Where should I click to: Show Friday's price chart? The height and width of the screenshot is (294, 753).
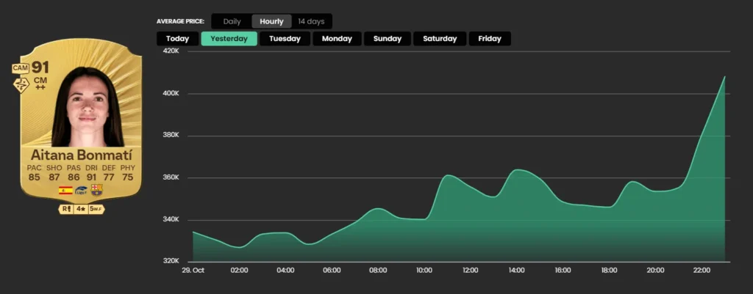click(x=490, y=39)
